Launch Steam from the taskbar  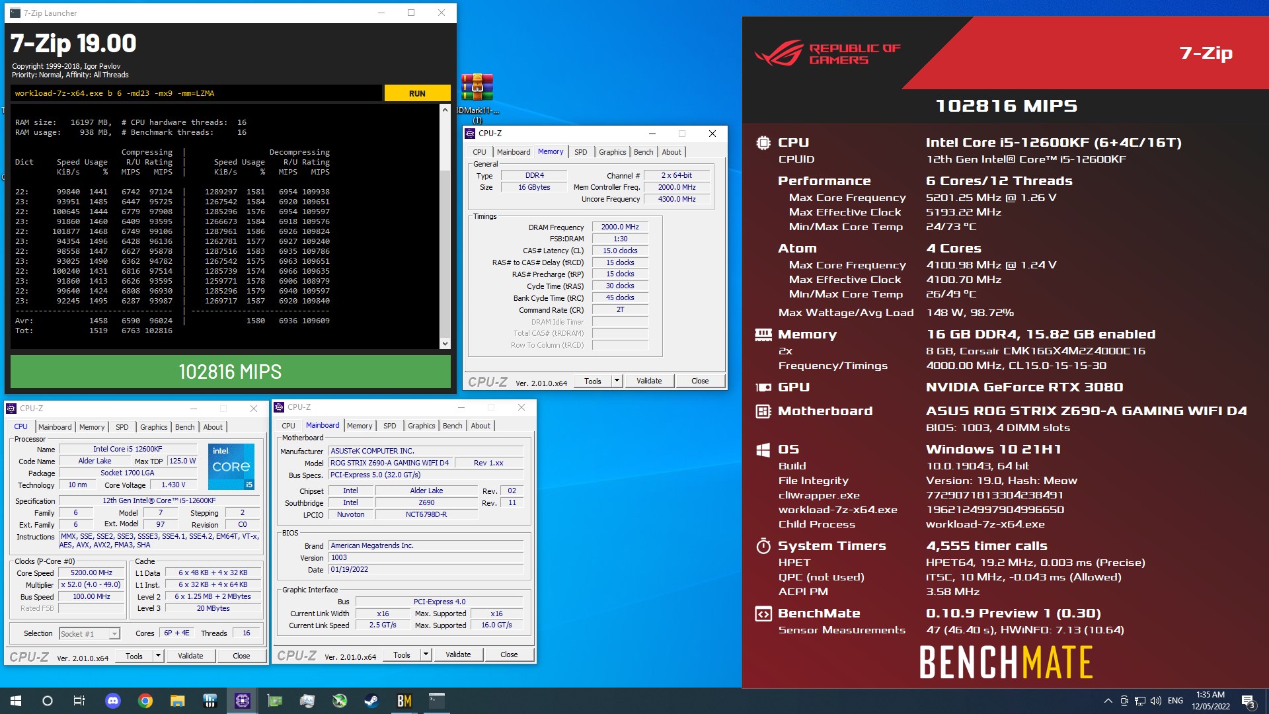pyautogui.click(x=372, y=701)
